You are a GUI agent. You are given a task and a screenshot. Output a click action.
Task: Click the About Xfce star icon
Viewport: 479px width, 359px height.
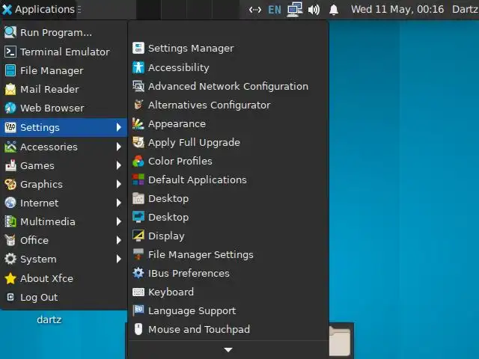coord(10,278)
